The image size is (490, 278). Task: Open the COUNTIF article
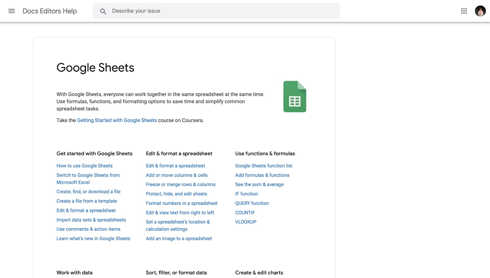coord(245,213)
